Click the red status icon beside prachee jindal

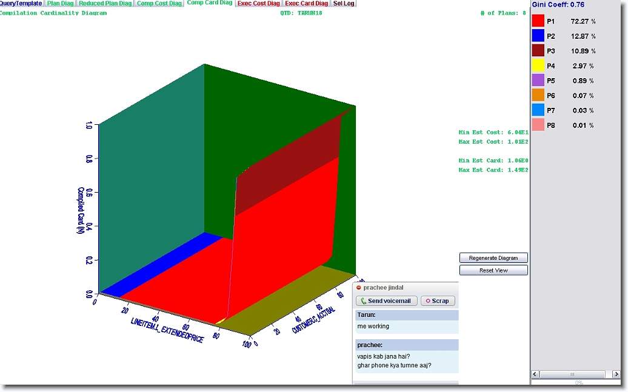358,288
